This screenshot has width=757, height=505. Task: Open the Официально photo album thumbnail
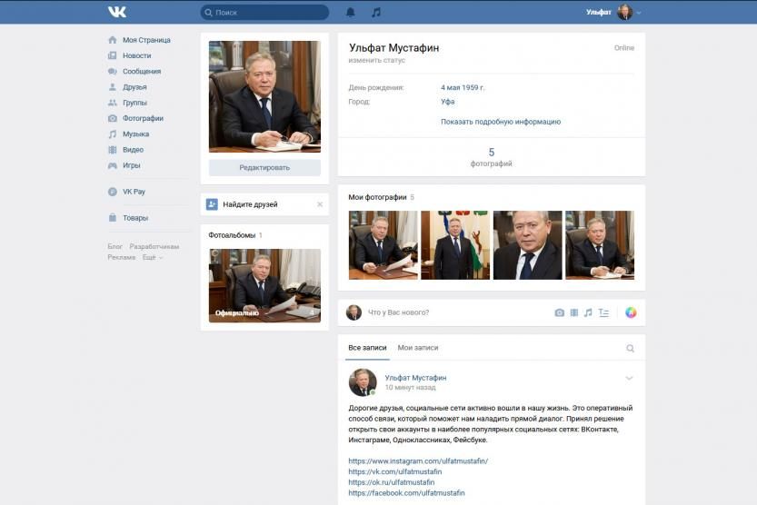[x=264, y=285]
